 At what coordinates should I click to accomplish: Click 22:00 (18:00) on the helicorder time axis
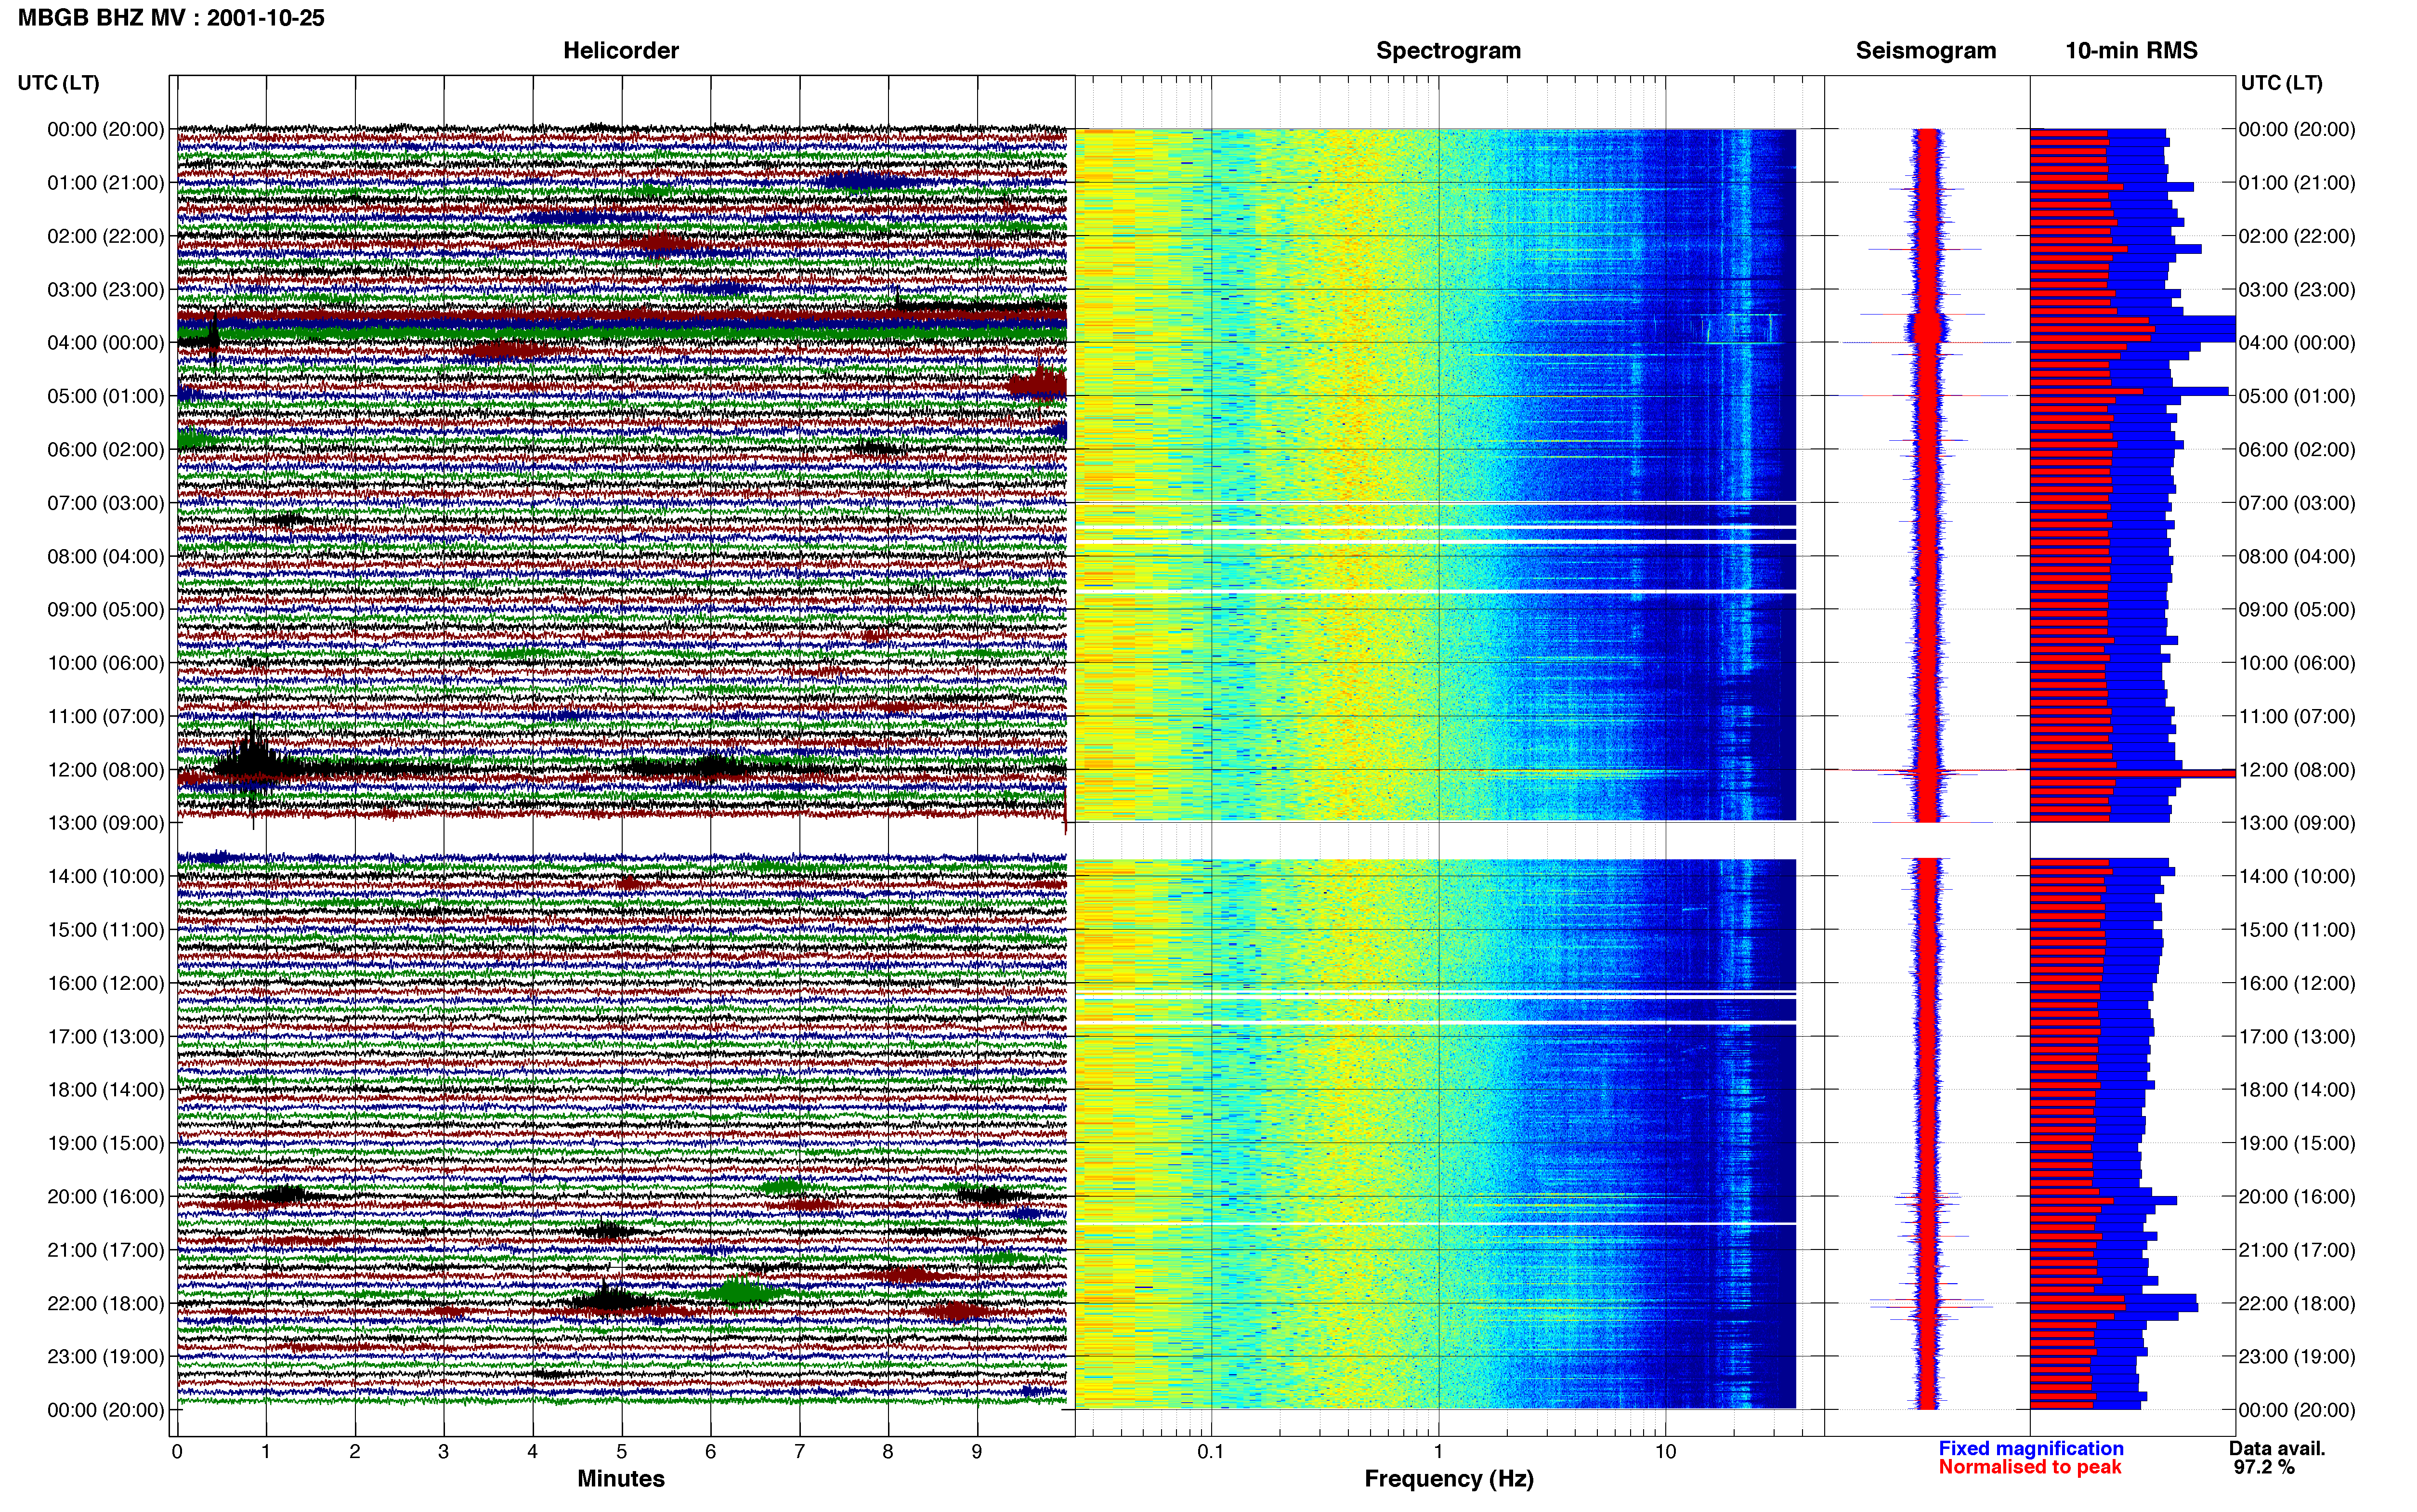pos(106,1304)
